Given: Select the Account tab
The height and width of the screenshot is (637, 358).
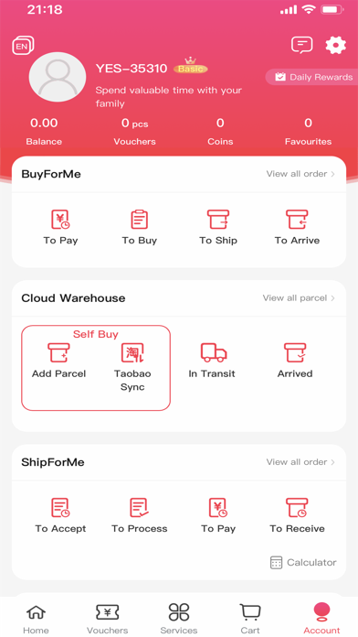Looking at the screenshot, I should (321, 619).
